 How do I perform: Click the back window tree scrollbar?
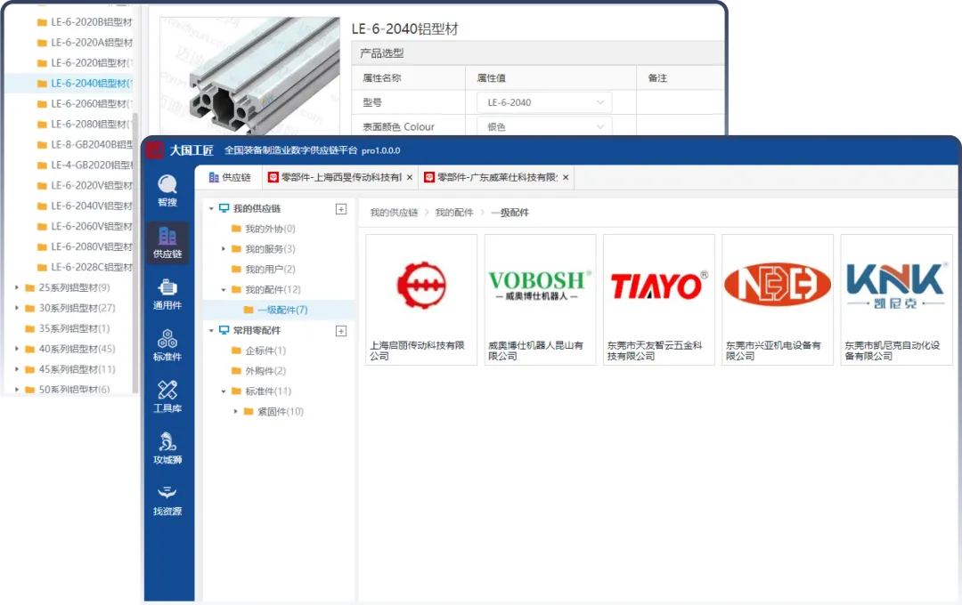tap(135, 251)
